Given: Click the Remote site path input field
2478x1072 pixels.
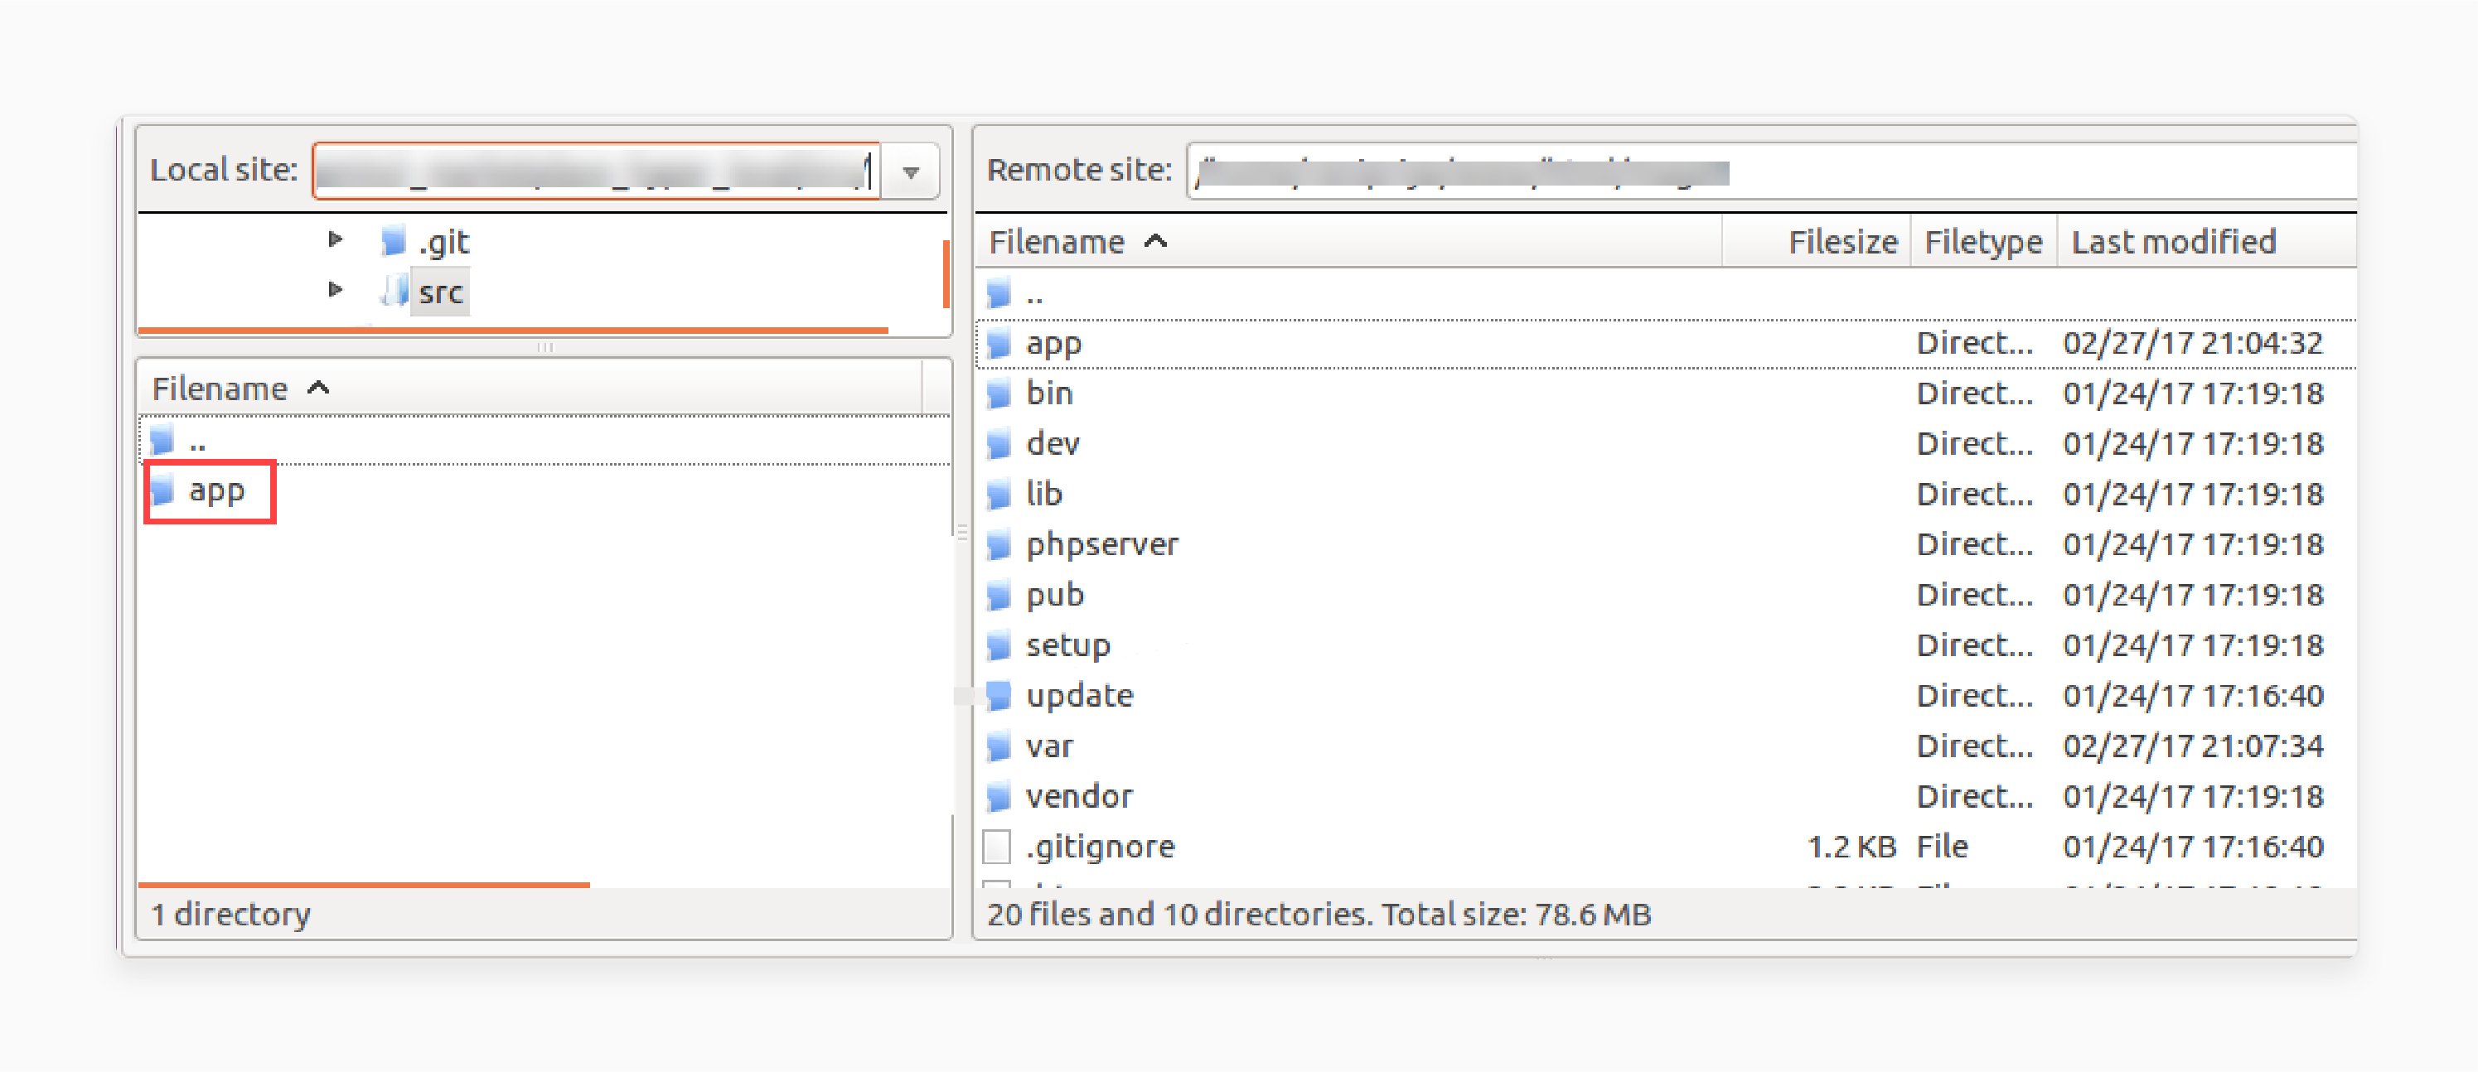Looking at the screenshot, I should (x=1772, y=172).
